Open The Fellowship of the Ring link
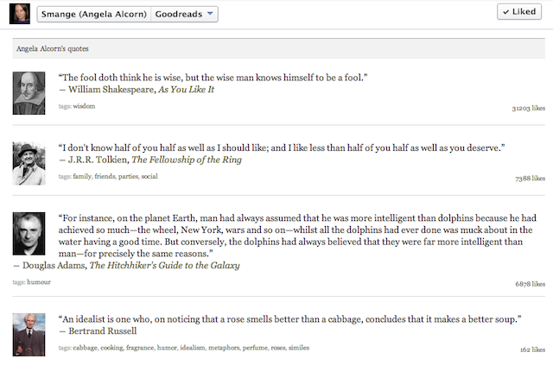Screen dimensions: 553x365 tap(187, 160)
